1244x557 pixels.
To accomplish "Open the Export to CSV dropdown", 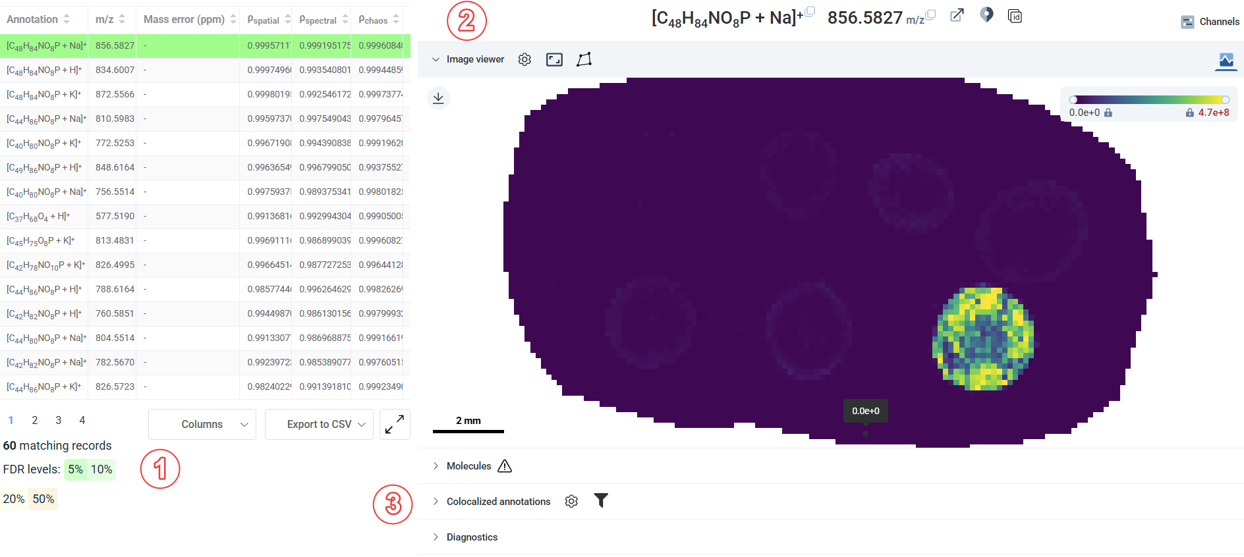I will (319, 425).
